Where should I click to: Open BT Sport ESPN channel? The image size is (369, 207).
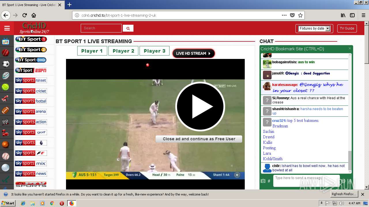[31, 70]
